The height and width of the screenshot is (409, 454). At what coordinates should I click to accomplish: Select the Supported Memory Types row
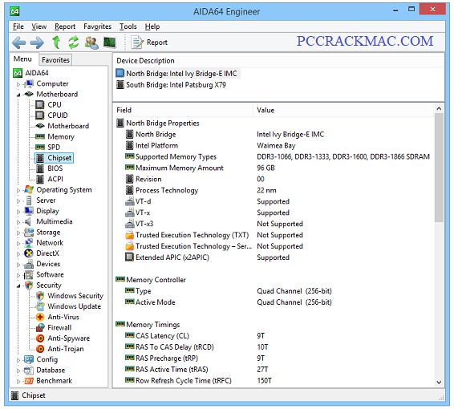(x=274, y=156)
